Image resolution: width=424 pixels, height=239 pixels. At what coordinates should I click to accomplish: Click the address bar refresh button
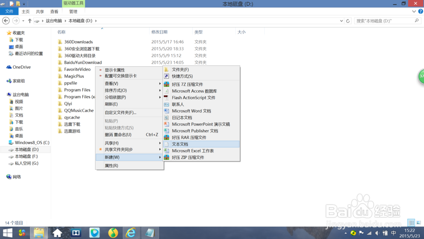pyautogui.click(x=348, y=21)
